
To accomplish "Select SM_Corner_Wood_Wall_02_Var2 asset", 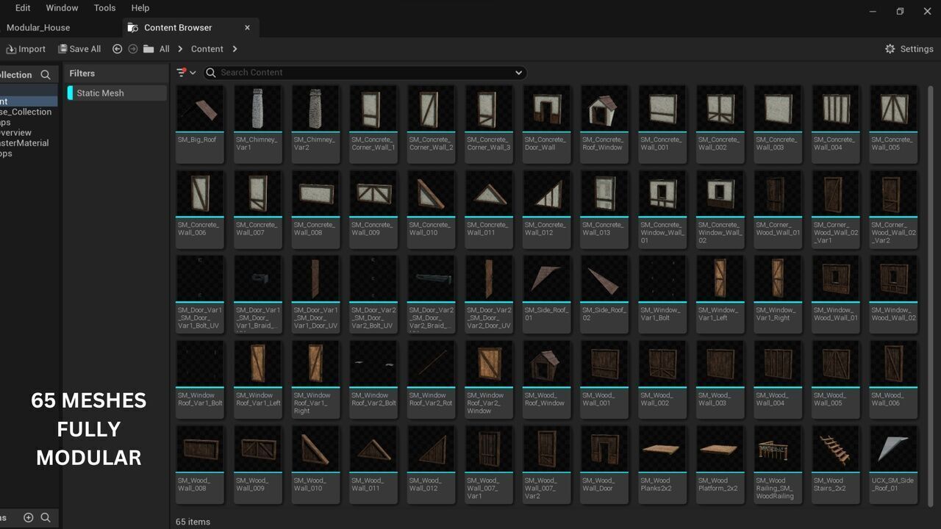I will [894, 209].
